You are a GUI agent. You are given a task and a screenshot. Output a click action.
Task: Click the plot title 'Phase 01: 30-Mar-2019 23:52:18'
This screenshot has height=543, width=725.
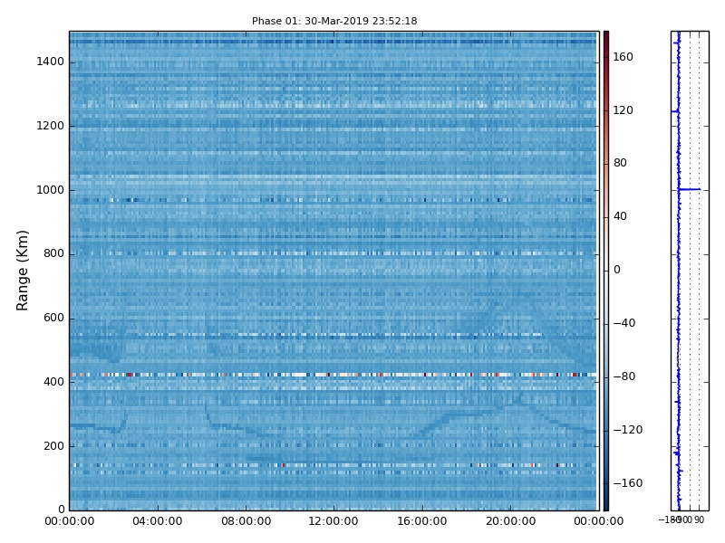(x=334, y=21)
